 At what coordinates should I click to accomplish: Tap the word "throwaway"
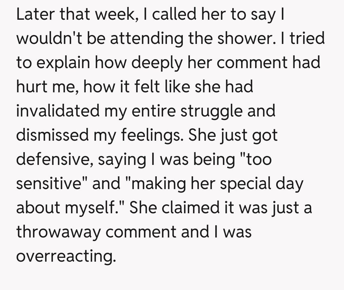point(58,231)
